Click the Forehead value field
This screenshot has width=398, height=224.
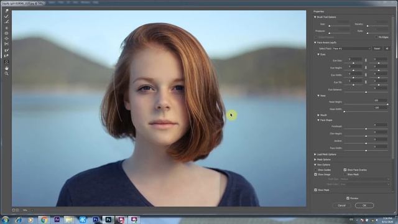click(380, 125)
